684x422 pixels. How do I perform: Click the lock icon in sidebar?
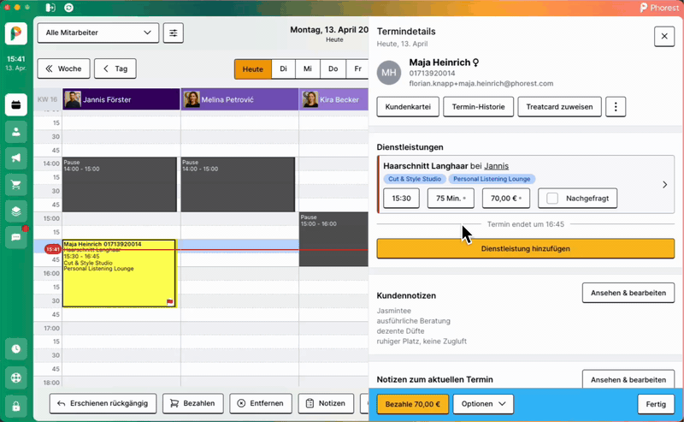16,405
